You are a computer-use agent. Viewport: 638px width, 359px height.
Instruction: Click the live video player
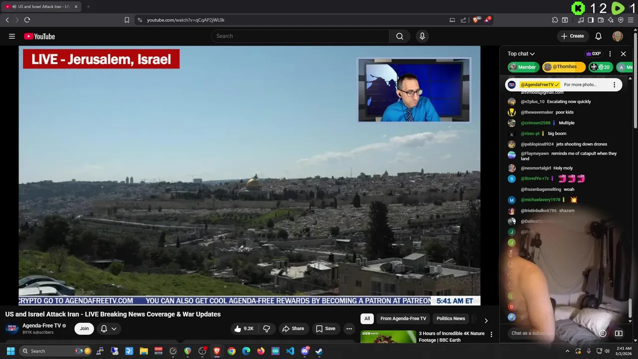tap(249, 176)
